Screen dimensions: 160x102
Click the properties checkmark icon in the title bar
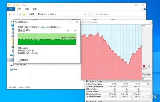click(14, 5)
